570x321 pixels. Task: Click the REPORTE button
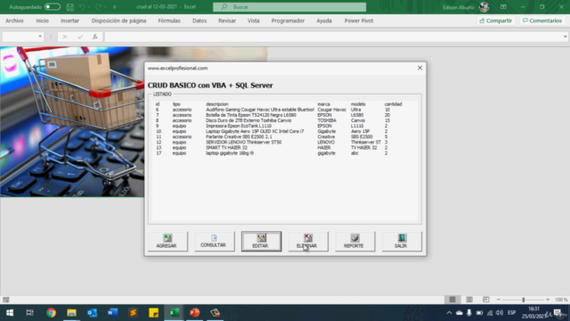point(354,241)
